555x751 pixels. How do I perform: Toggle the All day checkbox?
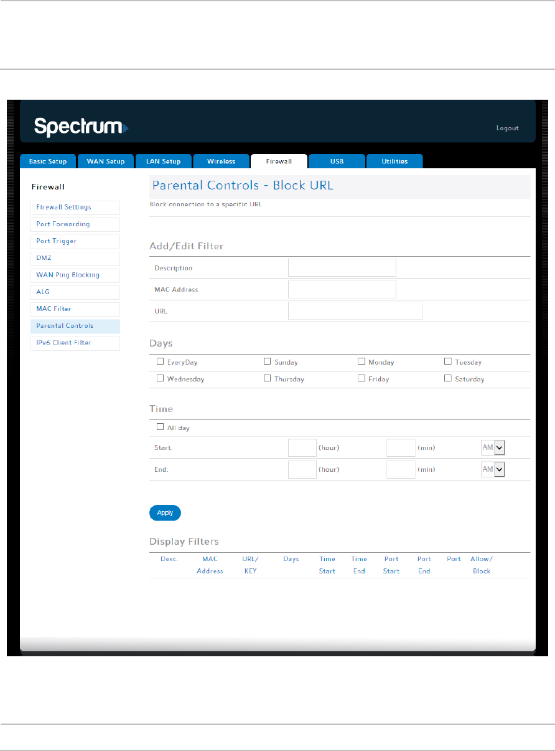(161, 428)
